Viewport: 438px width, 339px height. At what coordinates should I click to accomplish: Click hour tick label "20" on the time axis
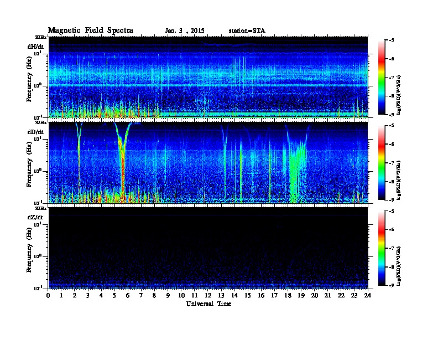(314, 295)
